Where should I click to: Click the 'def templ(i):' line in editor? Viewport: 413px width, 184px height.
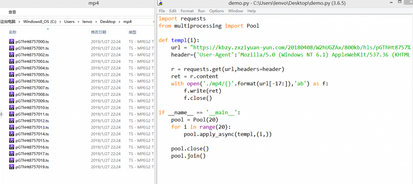coord(179,40)
